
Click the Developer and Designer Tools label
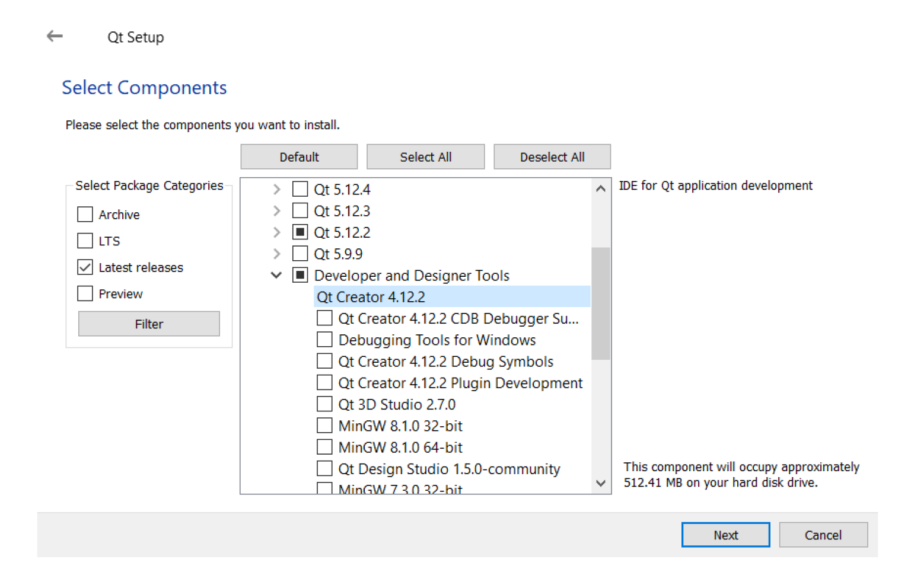pos(412,276)
